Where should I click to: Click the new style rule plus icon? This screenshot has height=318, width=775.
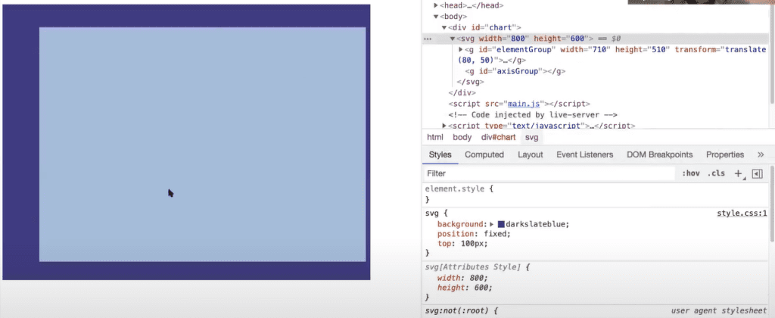(x=739, y=173)
